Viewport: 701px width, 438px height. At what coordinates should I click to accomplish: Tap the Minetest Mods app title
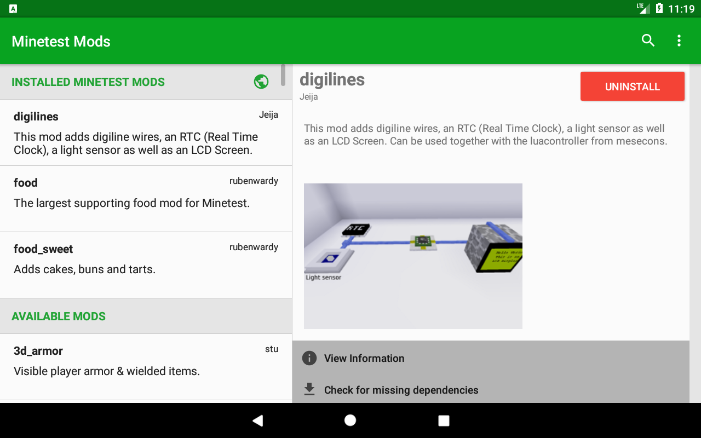pyautogui.click(x=61, y=42)
